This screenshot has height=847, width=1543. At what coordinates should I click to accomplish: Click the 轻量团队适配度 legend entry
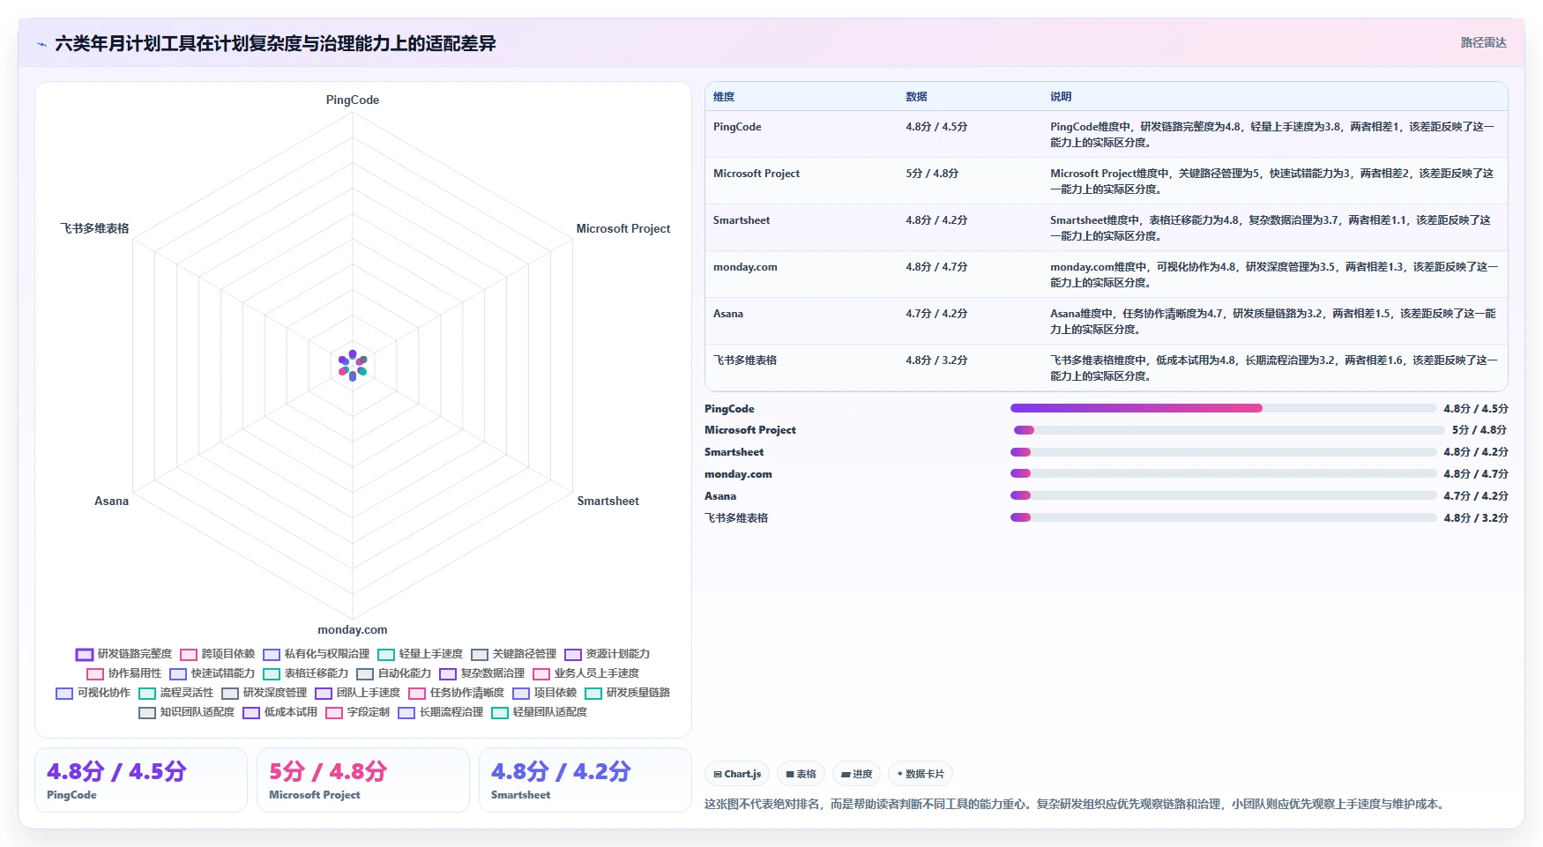click(x=539, y=712)
